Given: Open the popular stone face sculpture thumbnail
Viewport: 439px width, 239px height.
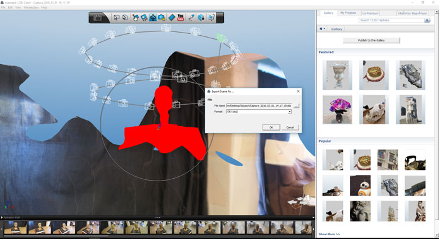Looking at the screenshot, I should click(360, 211).
